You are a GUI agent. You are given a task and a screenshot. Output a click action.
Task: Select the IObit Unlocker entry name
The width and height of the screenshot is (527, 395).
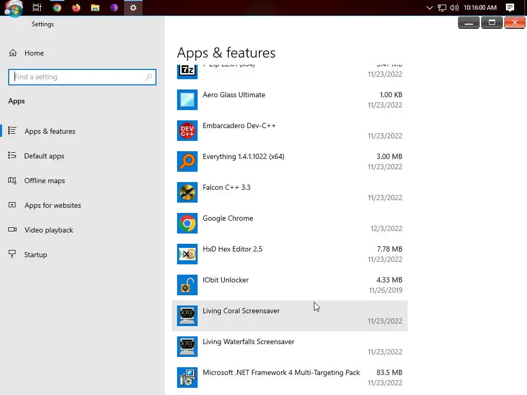[x=226, y=280]
